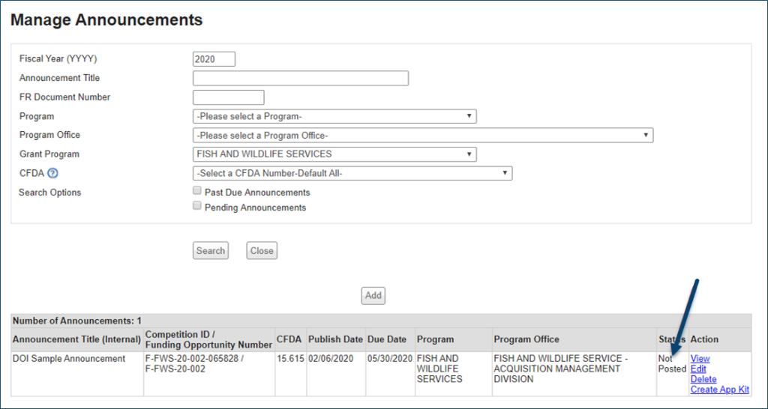Click the Search button

tap(211, 251)
